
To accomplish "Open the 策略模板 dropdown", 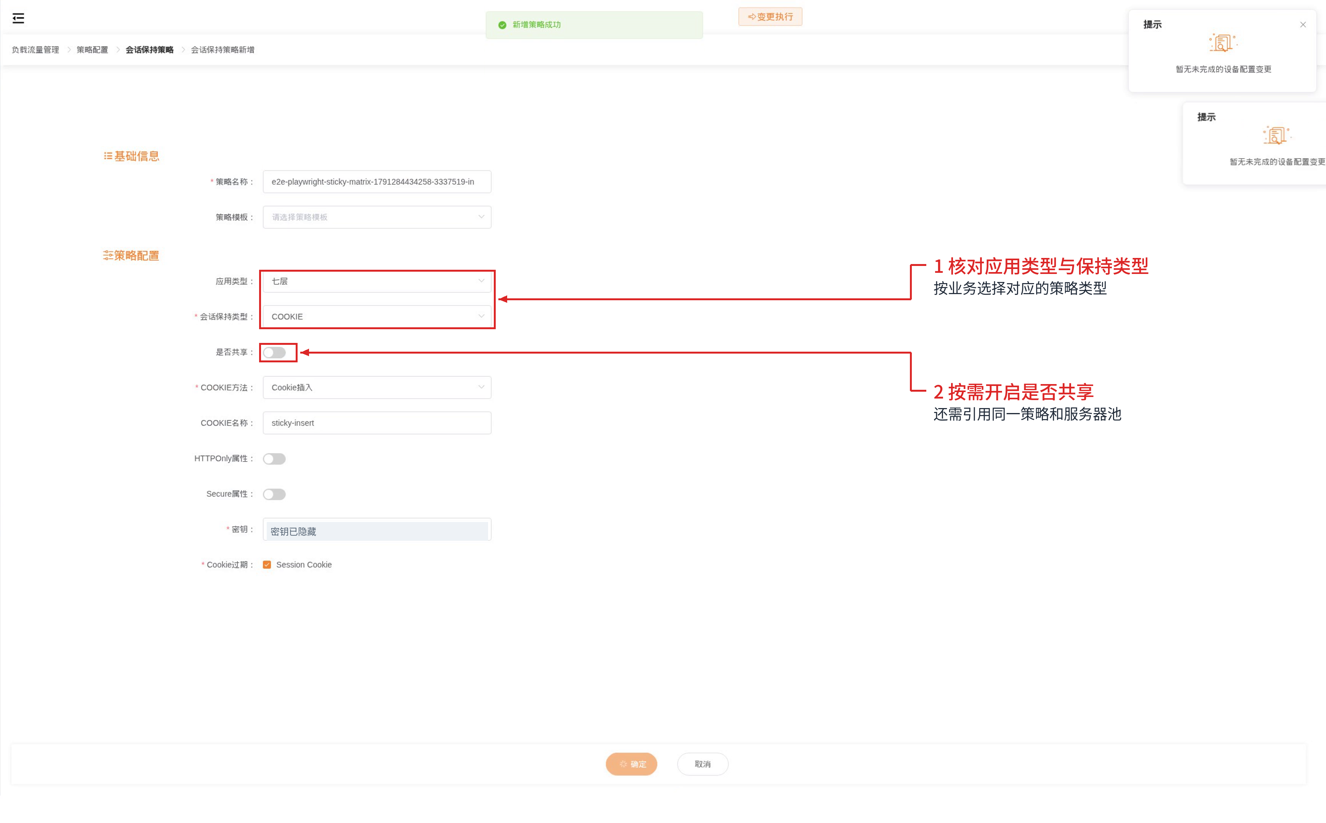I will [x=377, y=217].
